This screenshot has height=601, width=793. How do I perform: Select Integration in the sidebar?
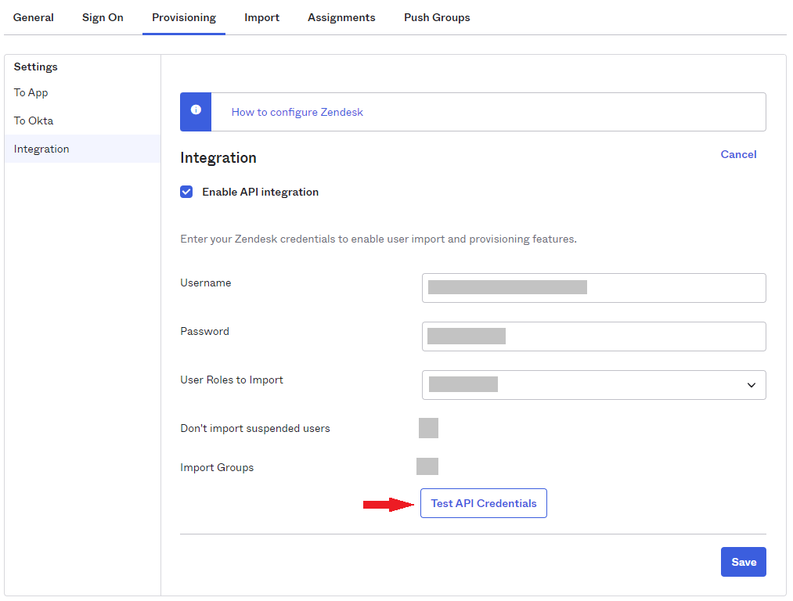point(41,148)
